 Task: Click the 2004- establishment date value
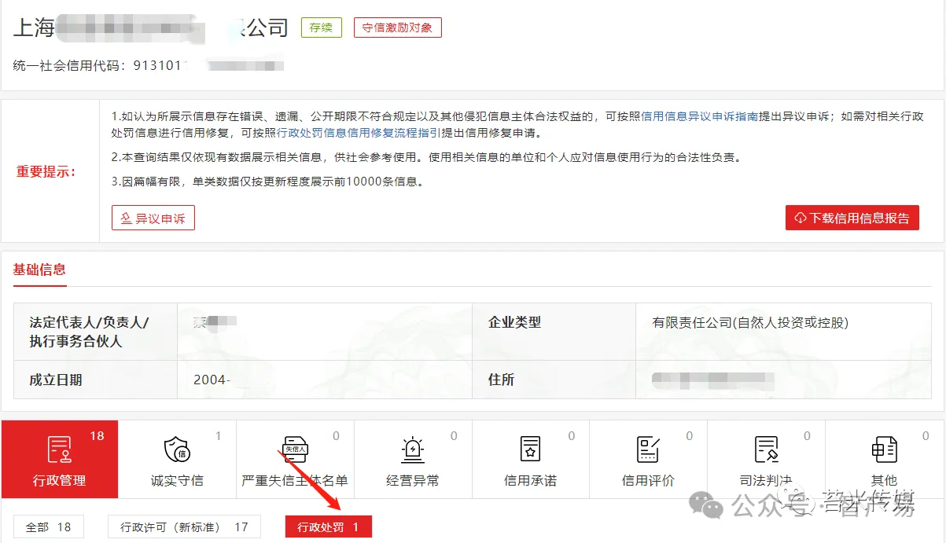tap(212, 380)
